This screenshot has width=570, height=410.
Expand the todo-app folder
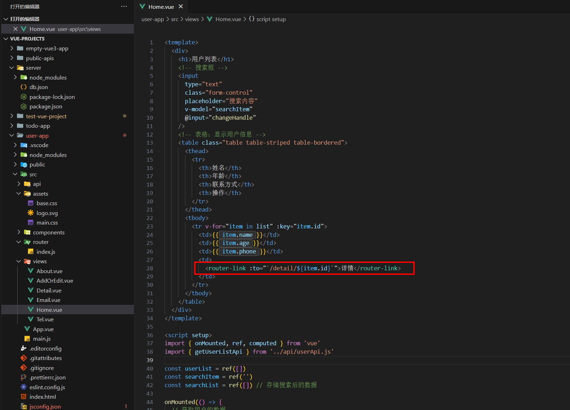click(12, 126)
